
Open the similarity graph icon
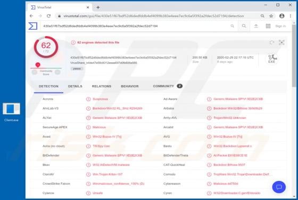[x=282, y=43]
